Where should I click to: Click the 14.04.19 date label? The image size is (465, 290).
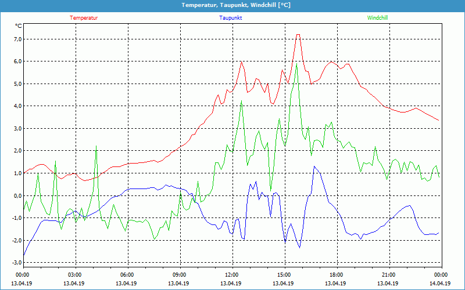pyautogui.click(x=441, y=284)
